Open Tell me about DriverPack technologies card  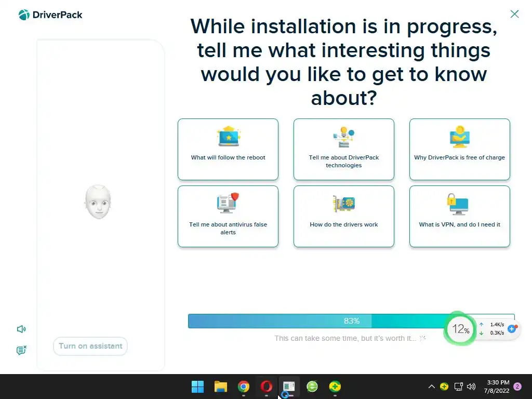coord(344,149)
